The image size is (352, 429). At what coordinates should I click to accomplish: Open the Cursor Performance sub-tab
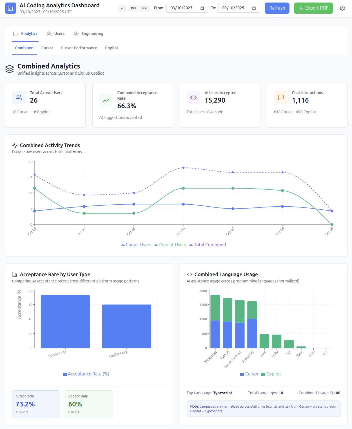coord(79,48)
